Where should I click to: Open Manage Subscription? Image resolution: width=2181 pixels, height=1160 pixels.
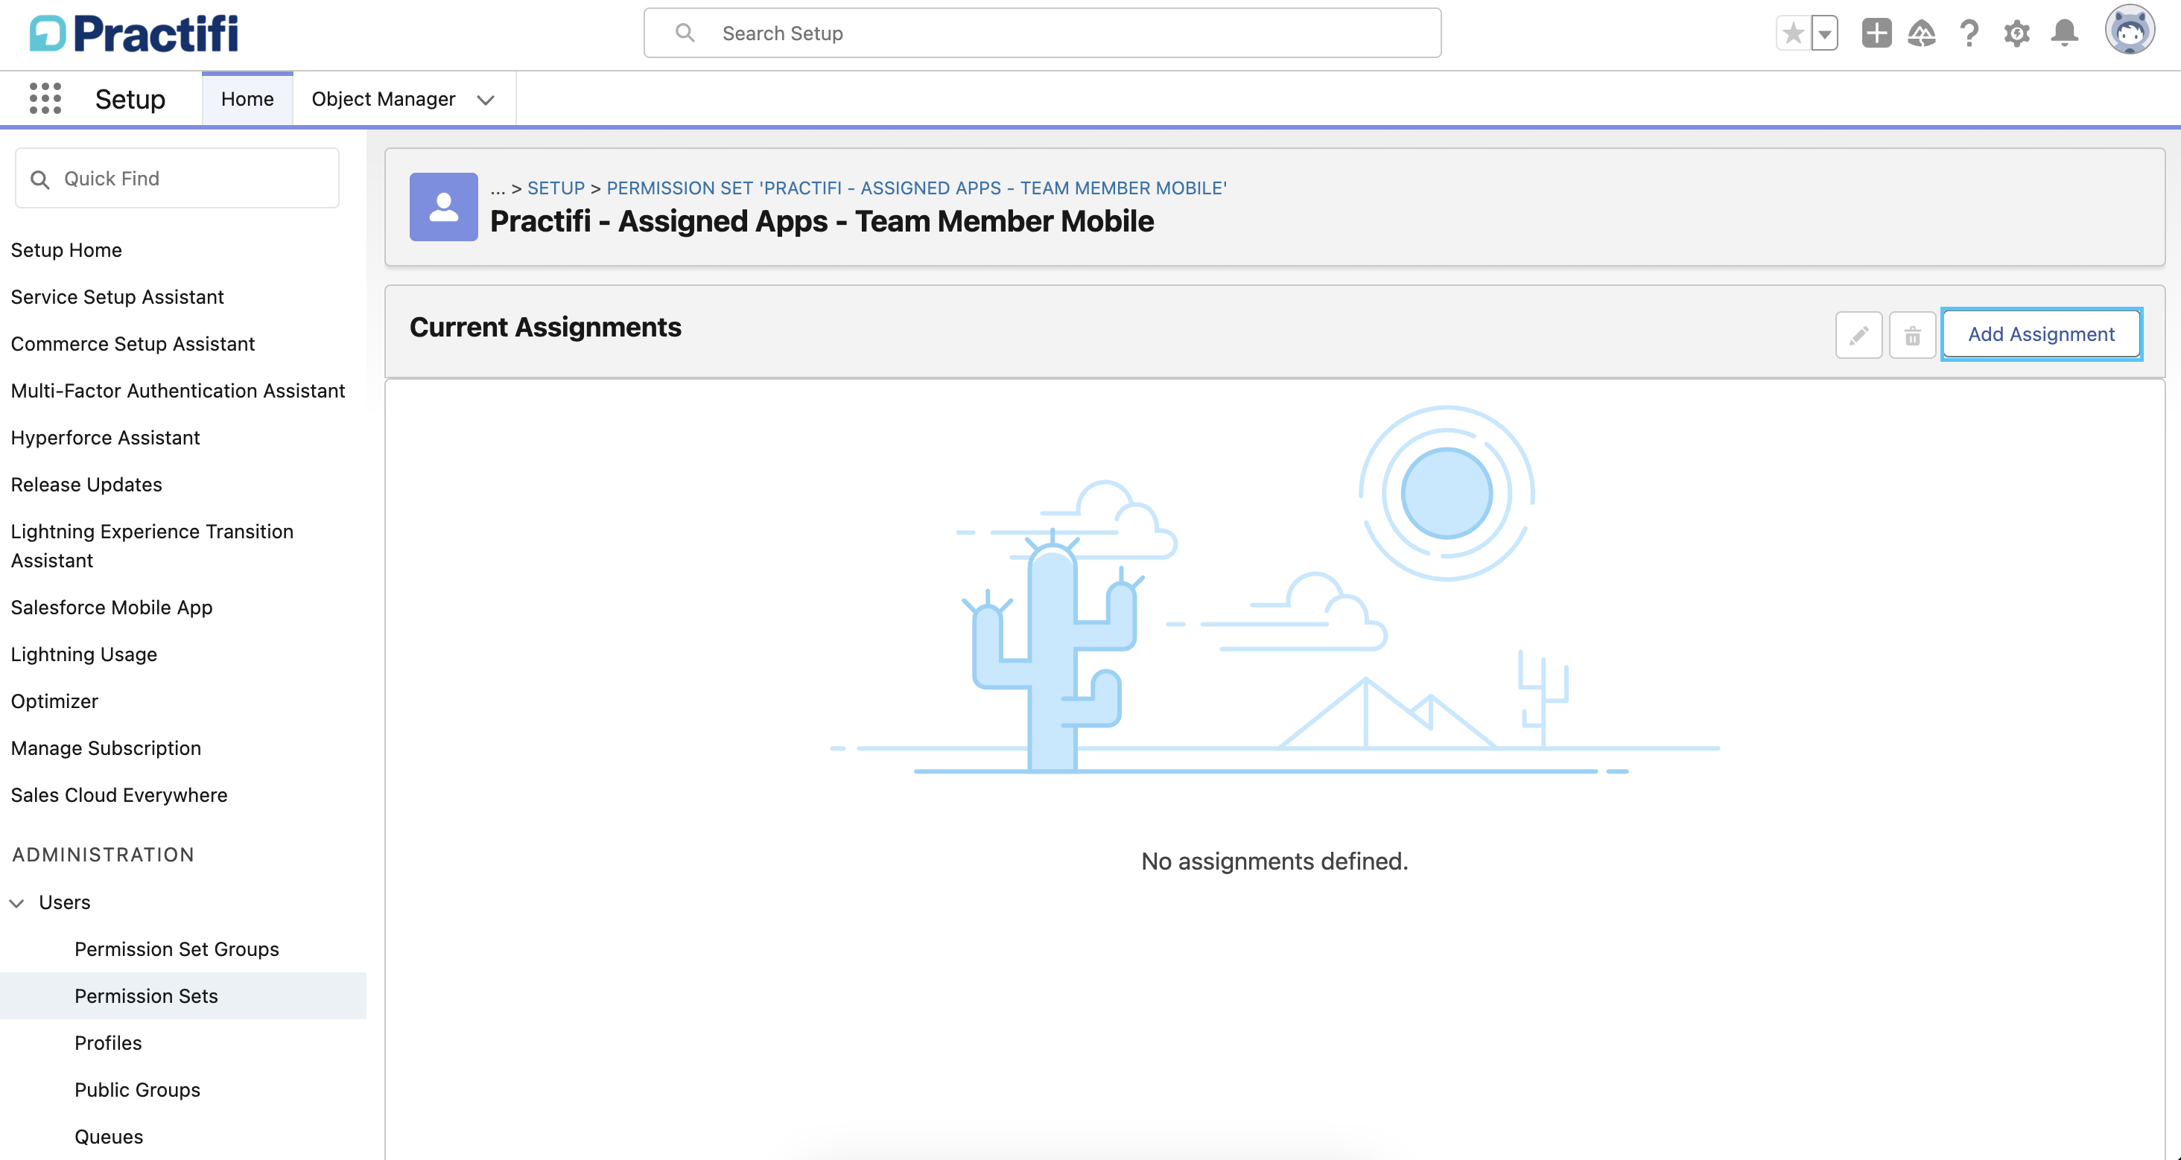click(106, 749)
